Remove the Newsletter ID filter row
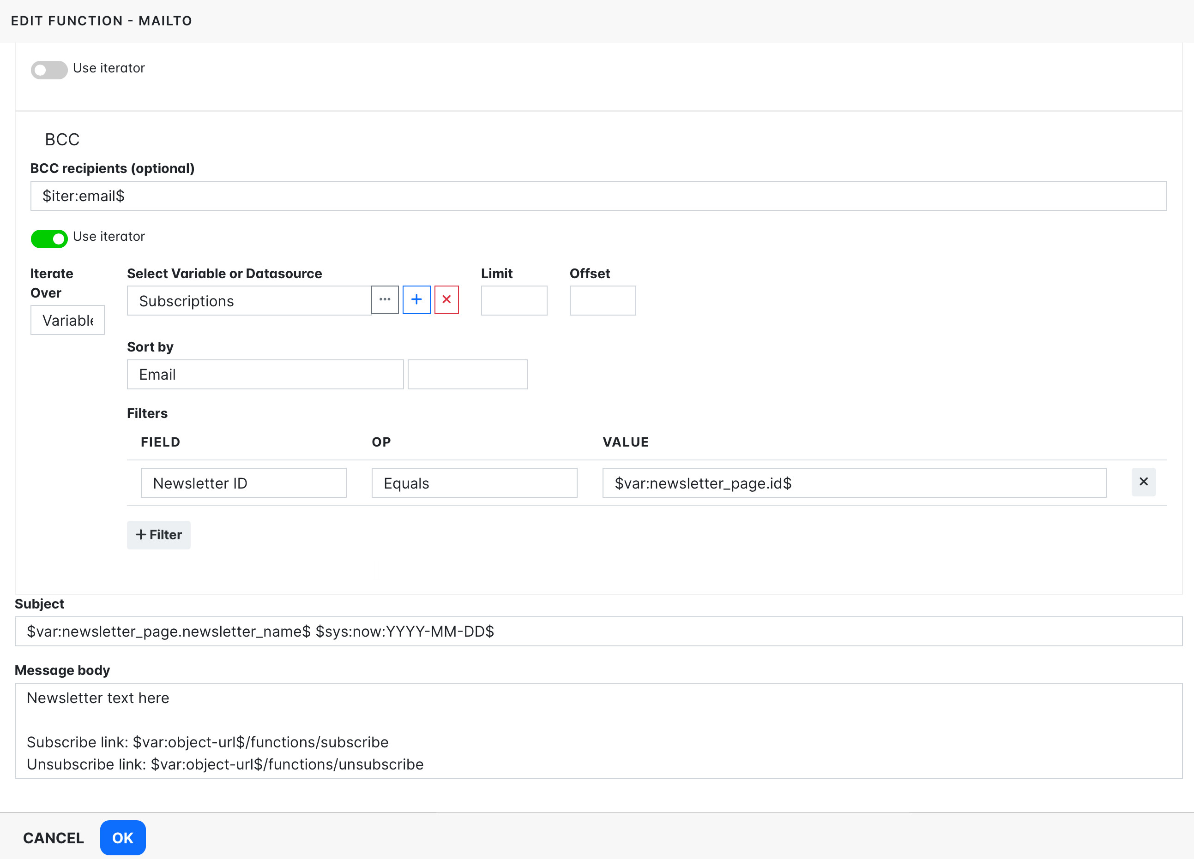Viewport: 1194px width, 859px height. click(1144, 482)
